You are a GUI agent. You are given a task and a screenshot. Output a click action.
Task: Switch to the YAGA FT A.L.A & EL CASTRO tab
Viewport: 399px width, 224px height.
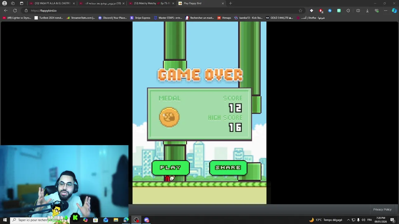[x=52, y=3]
